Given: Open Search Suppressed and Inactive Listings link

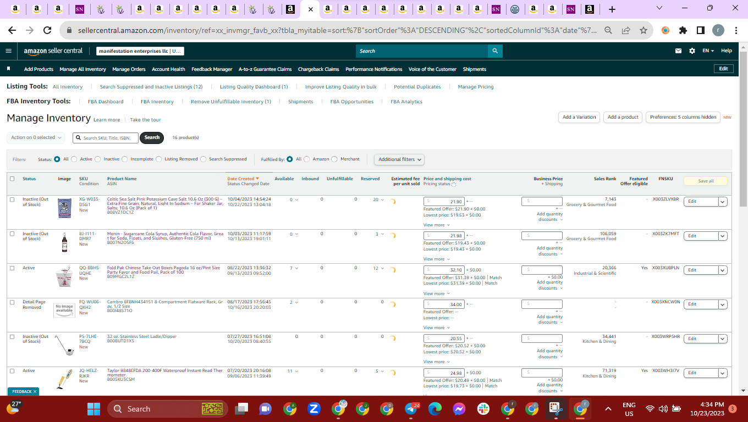Looking at the screenshot, I should pyautogui.click(x=151, y=87).
